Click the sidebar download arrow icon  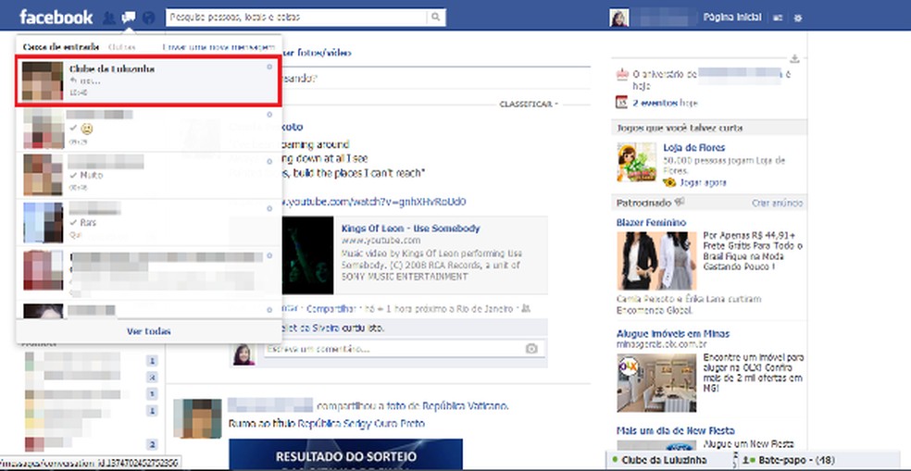point(794,58)
